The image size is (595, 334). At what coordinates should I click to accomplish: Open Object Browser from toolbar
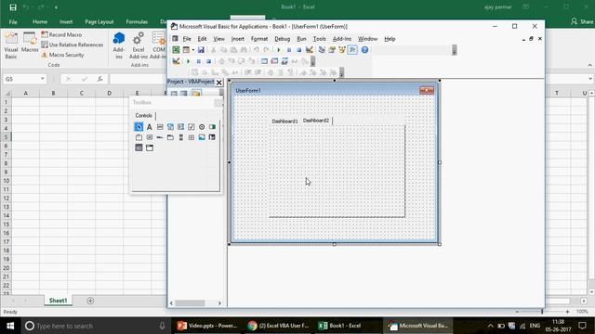(x=342, y=50)
